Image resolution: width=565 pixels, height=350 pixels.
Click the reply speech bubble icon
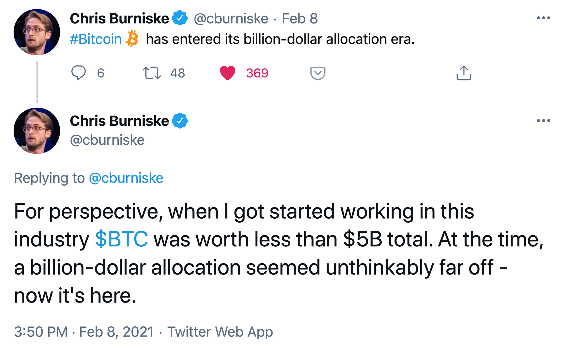pyautogui.click(x=78, y=73)
